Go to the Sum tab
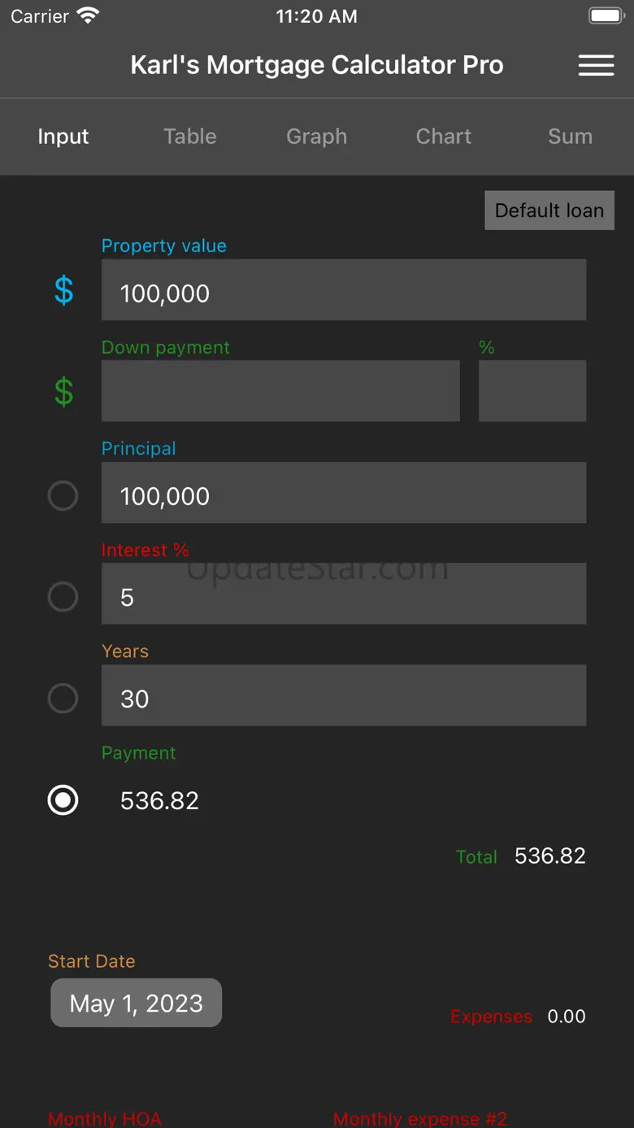Viewport: 634px width, 1128px height. (x=570, y=137)
